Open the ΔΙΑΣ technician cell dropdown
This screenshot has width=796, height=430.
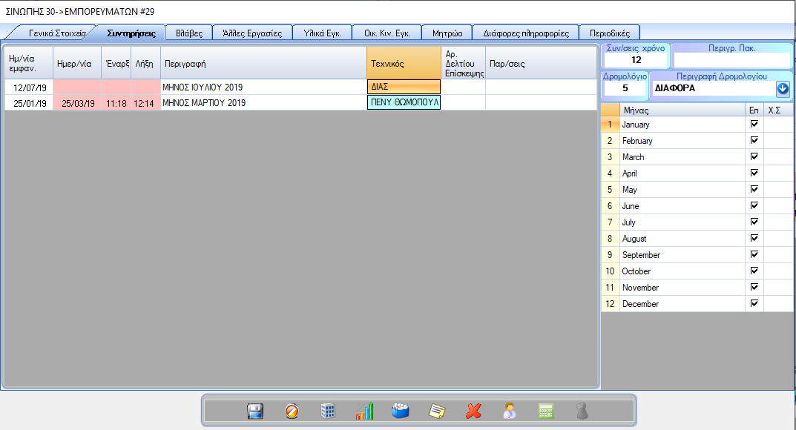click(x=404, y=87)
